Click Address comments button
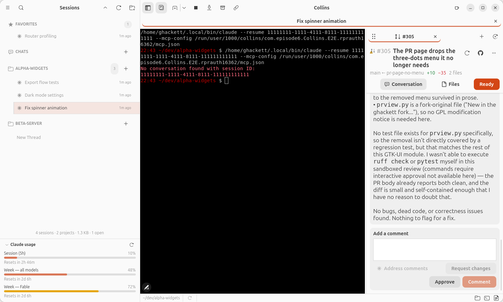The width and height of the screenshot is (503, 302). coord(402,268)
